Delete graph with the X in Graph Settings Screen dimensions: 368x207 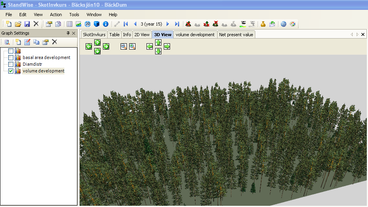[x=55, y=42]
